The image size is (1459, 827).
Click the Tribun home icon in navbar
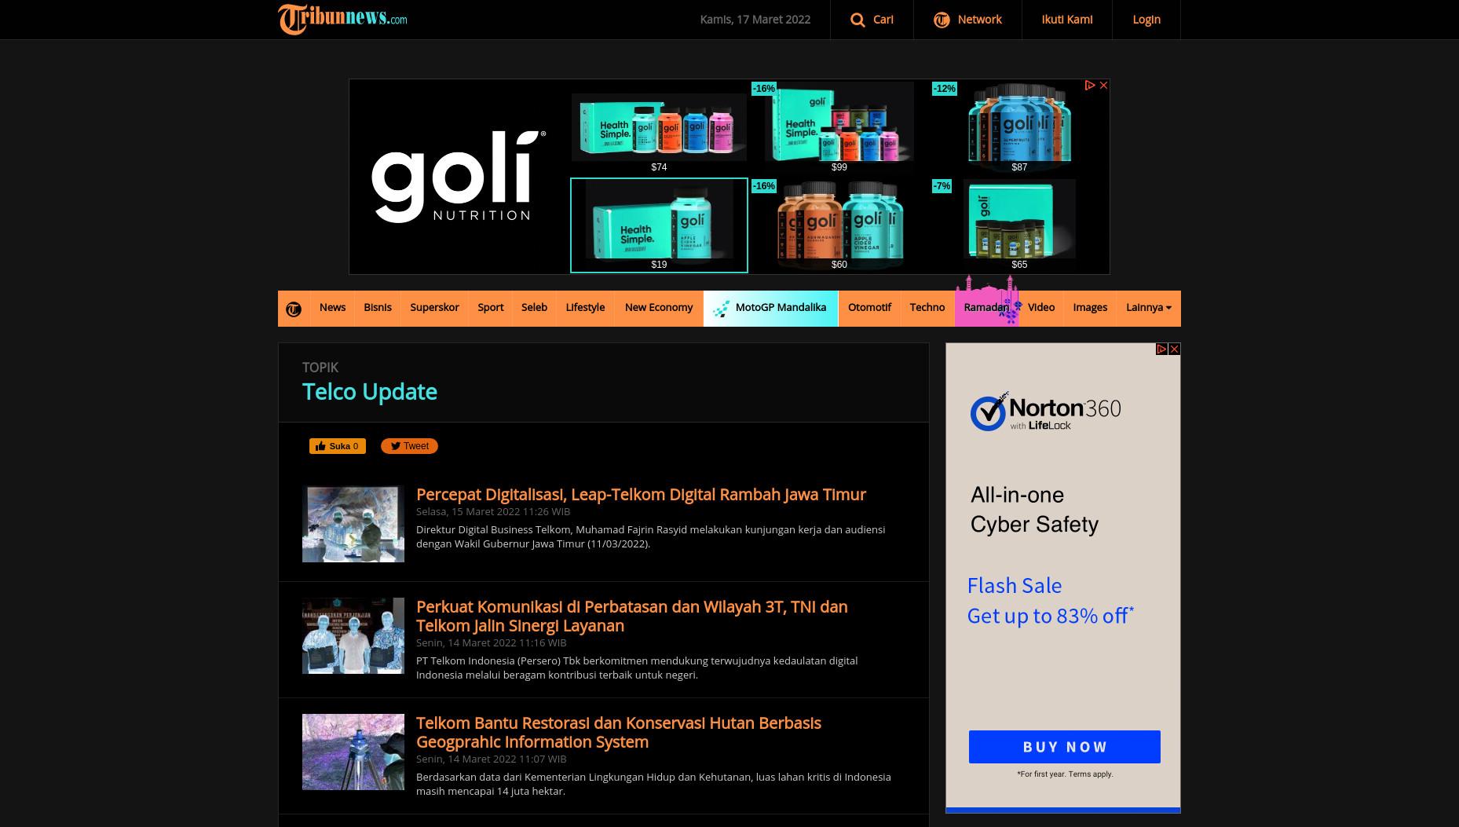tap(294, 309)
